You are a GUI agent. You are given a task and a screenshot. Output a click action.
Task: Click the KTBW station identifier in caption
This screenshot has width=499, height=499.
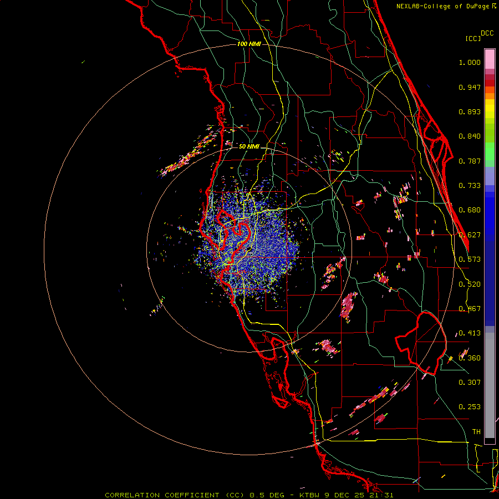pos(310,495)
